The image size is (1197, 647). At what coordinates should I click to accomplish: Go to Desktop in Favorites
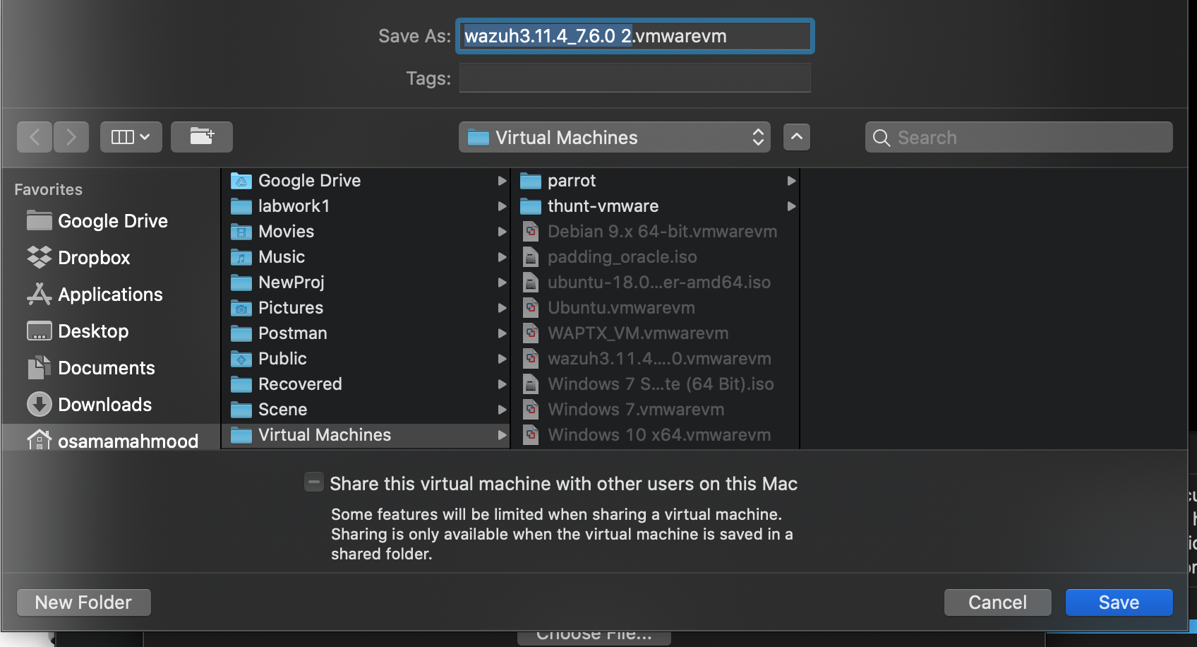tap(93, 331)
